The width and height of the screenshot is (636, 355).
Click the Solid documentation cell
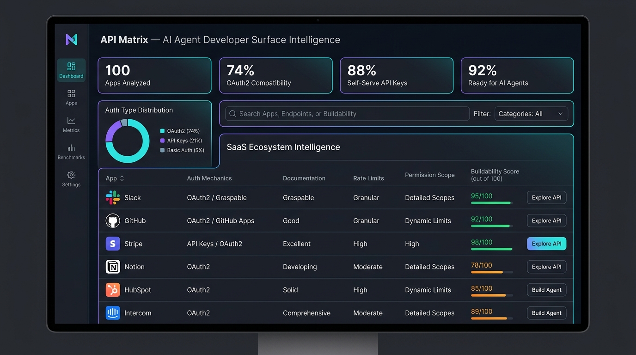(290, 290)
